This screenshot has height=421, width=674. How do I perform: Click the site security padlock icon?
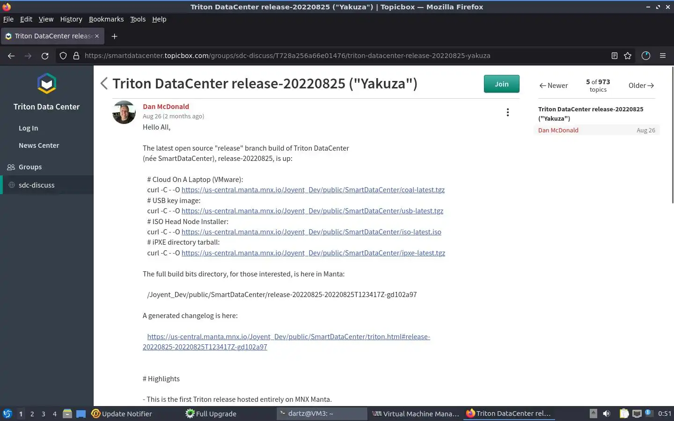76,56
